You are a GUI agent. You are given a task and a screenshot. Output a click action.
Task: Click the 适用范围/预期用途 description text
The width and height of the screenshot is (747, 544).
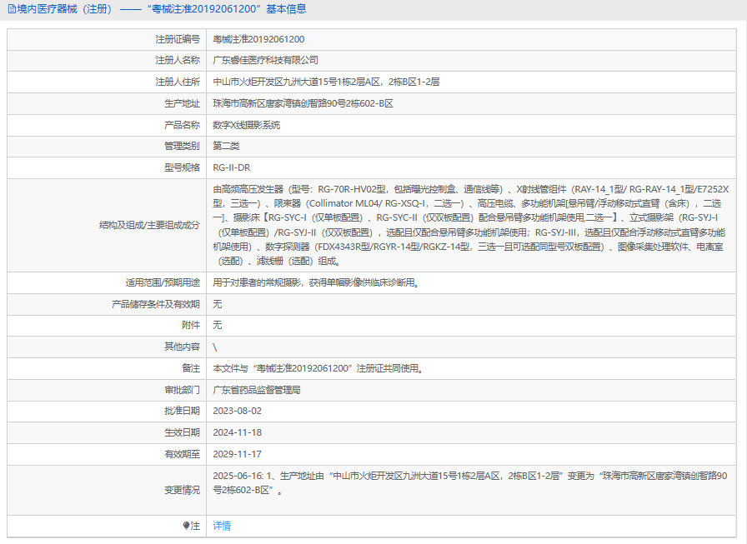point(316,282)
